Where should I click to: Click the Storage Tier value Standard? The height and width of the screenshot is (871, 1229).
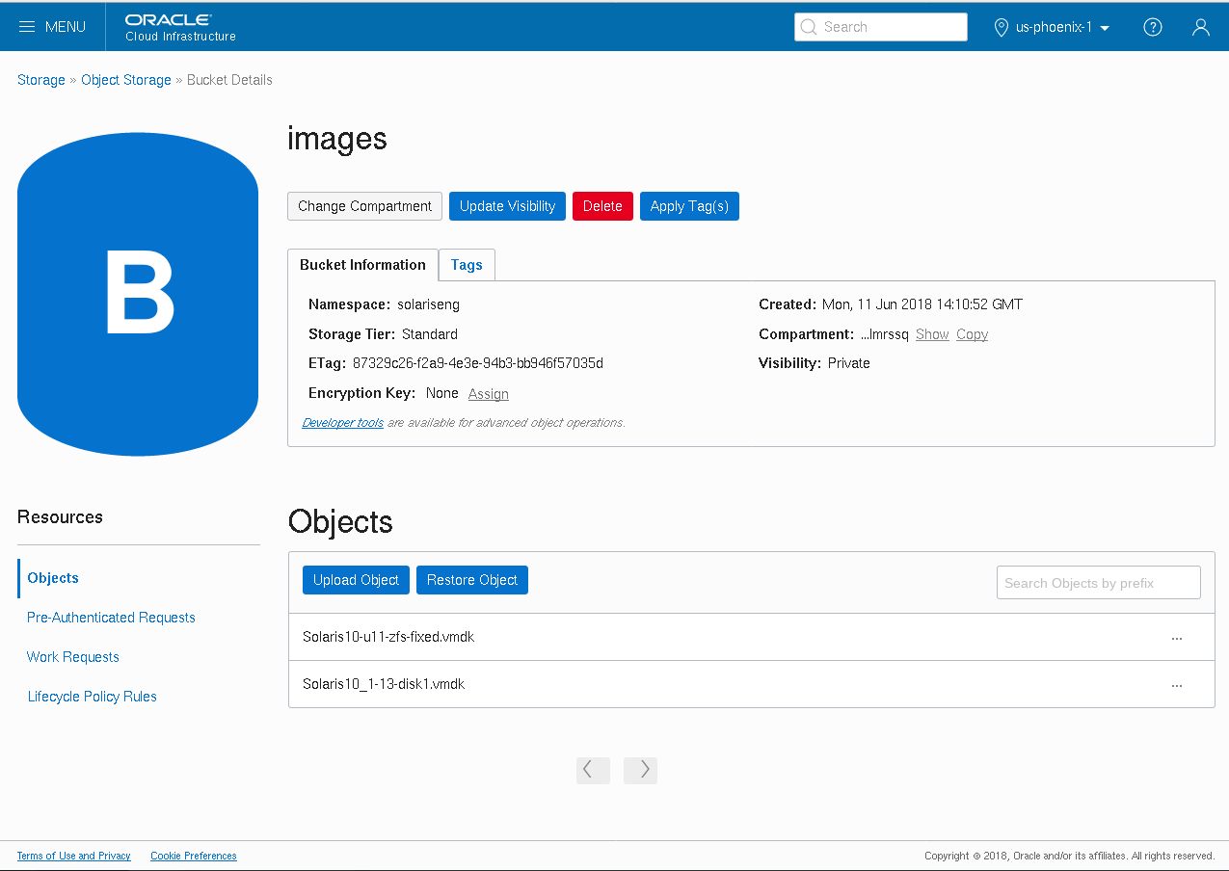click(x=430, y=334)
